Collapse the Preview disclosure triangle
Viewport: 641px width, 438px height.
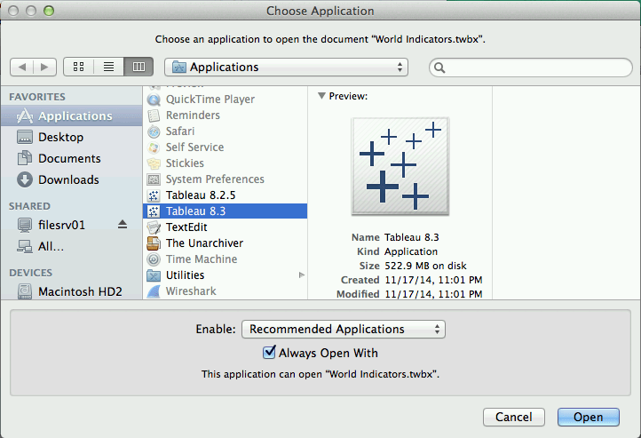(x=321, y=96)
